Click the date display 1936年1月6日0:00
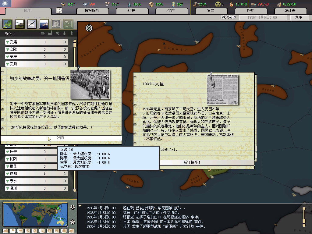The width and height of the screenshot is (312, 234). click(x=263, y=17)
